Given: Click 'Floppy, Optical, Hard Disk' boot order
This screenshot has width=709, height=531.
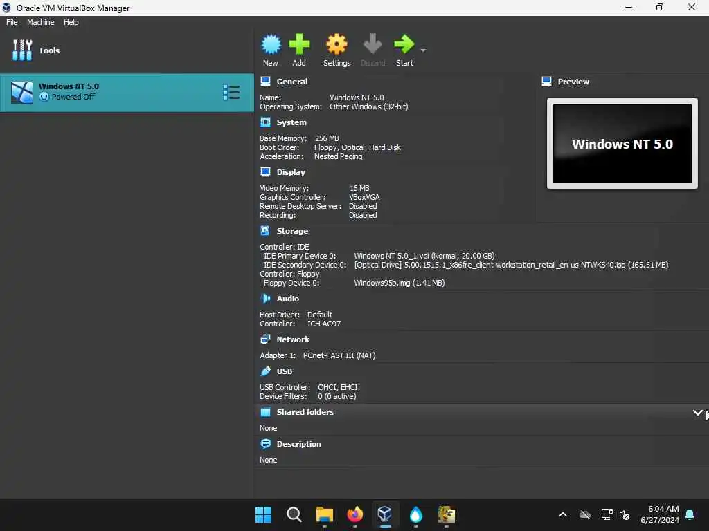Looking at the screenshot, I should (357, 147).
